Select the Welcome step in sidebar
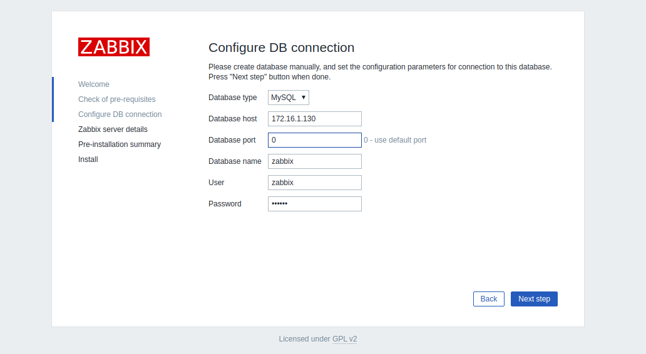Screen dimensions: 646x354 click(94, 84)
